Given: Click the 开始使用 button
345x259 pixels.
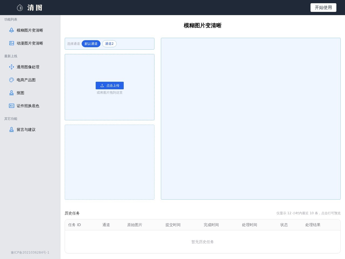Looking at the screenshot, I should tap(323, 8).
